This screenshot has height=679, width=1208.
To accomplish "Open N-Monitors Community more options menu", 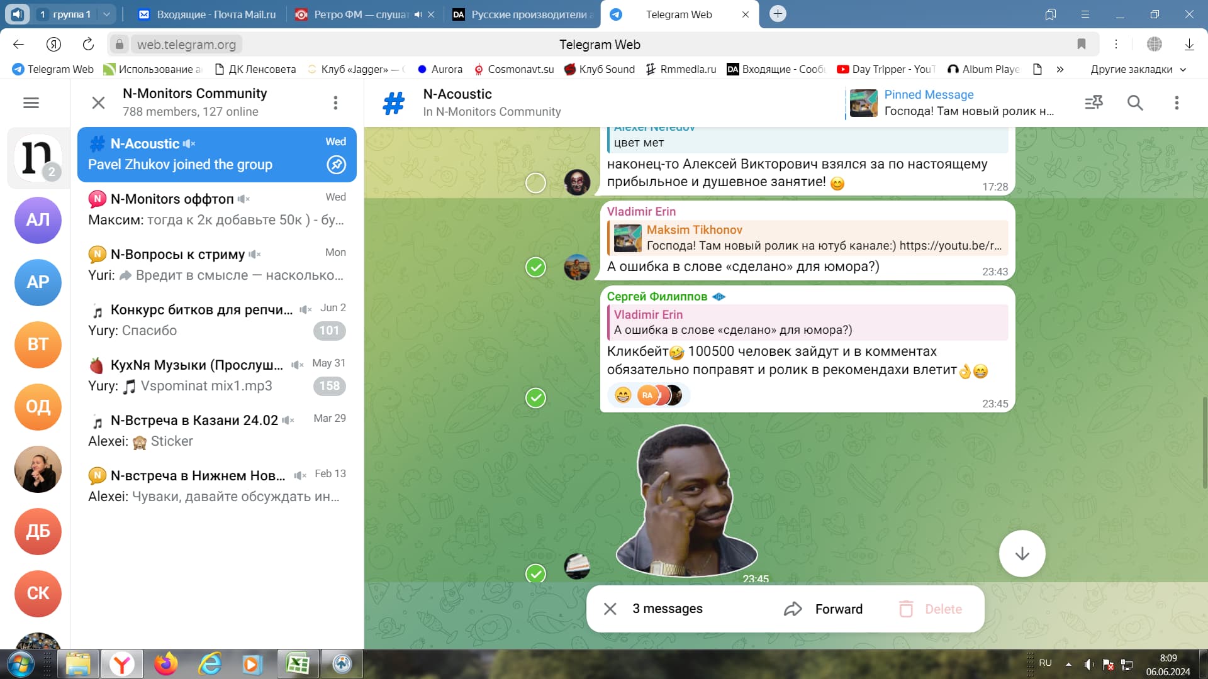I will [335, 102].
